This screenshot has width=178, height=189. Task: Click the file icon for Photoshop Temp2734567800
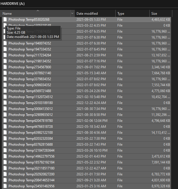pyautogui.click(x=5, y=67)
